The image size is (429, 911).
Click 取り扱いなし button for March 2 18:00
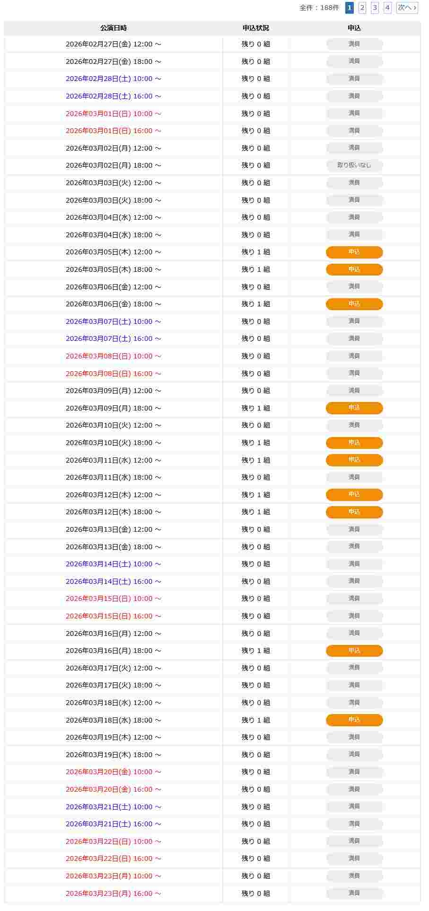354,165
